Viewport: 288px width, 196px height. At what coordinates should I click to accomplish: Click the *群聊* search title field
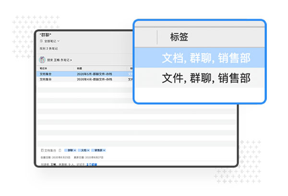46,36
